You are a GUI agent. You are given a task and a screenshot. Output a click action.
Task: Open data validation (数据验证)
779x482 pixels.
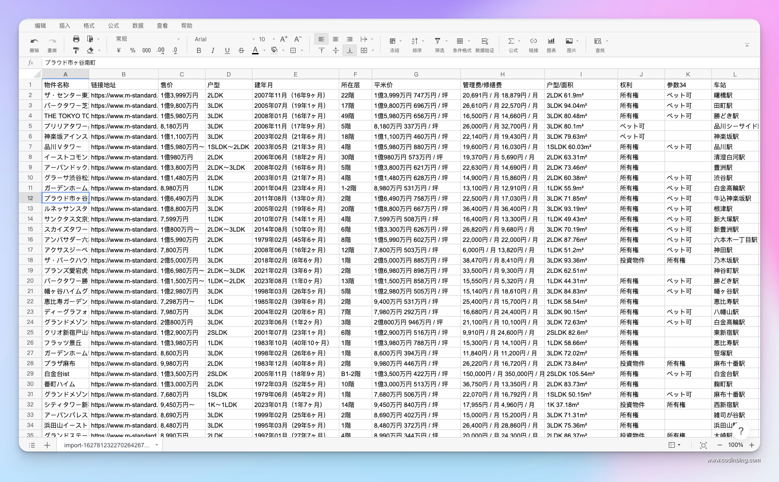click(485, 45)
